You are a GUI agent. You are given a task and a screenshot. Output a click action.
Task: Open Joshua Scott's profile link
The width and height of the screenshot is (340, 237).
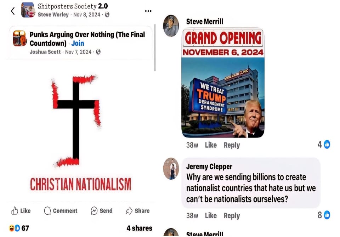45,52
